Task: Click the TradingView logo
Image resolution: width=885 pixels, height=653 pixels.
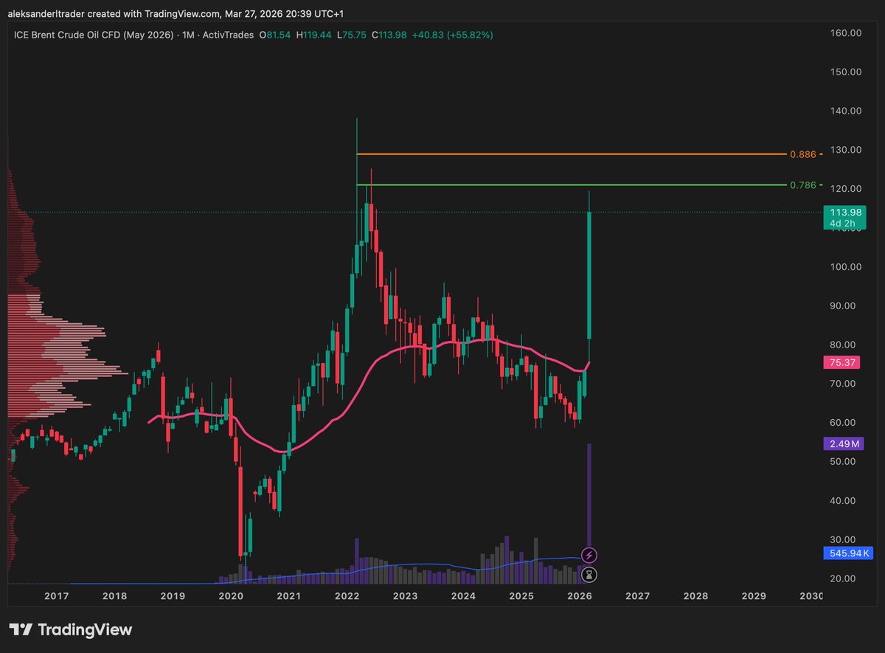Action: [x=71, y=629]
